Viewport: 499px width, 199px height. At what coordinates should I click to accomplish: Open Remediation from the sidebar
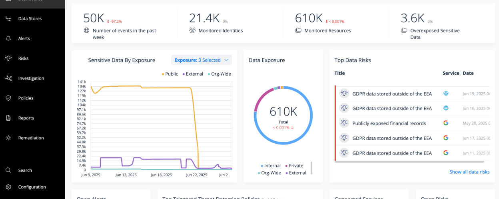[x=31, y=138]
